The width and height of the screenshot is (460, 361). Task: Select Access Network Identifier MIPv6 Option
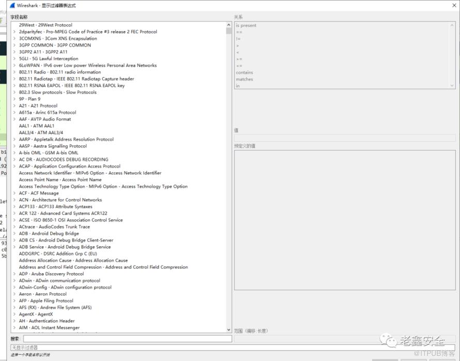coord(90,173)
